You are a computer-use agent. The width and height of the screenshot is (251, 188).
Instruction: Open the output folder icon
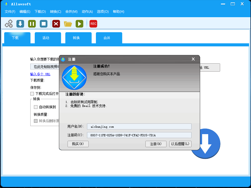pyautogui.click(x=68, y=24)
